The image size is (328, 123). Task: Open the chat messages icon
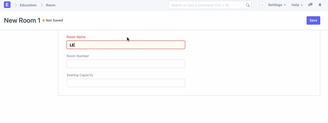click(x=311, y=5)
